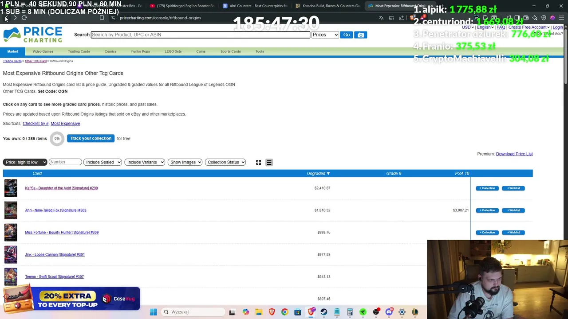Open Checklist by # shortcut link
Screen dimensions: 568x319
point(35,124)
